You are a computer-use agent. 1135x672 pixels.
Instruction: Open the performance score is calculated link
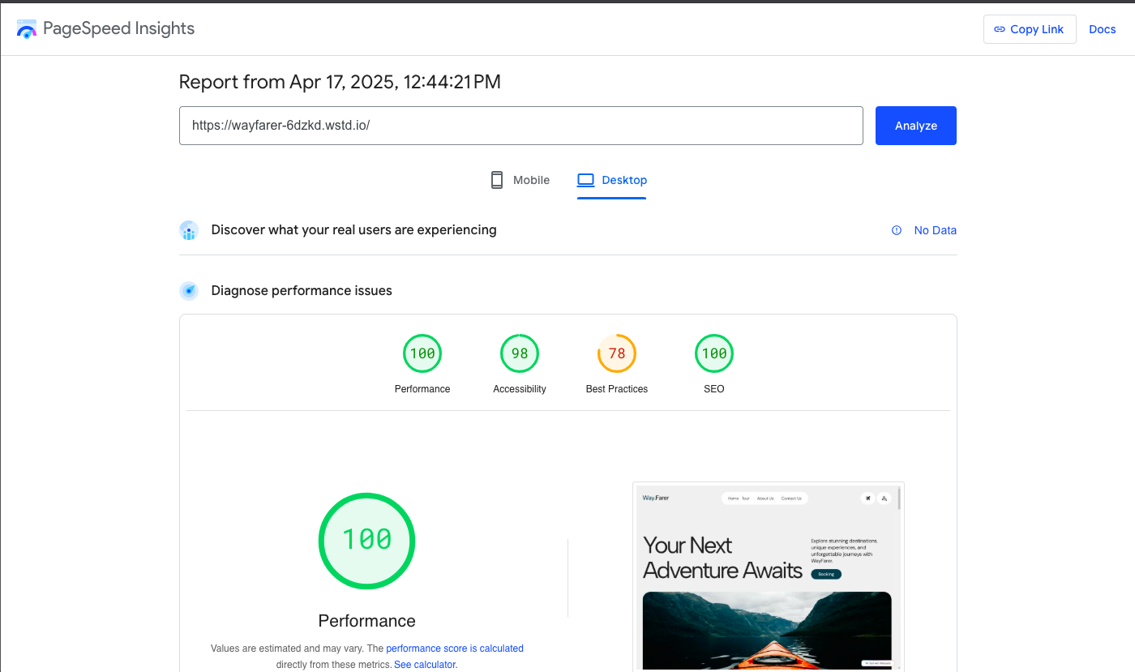[x=455, y=648]
